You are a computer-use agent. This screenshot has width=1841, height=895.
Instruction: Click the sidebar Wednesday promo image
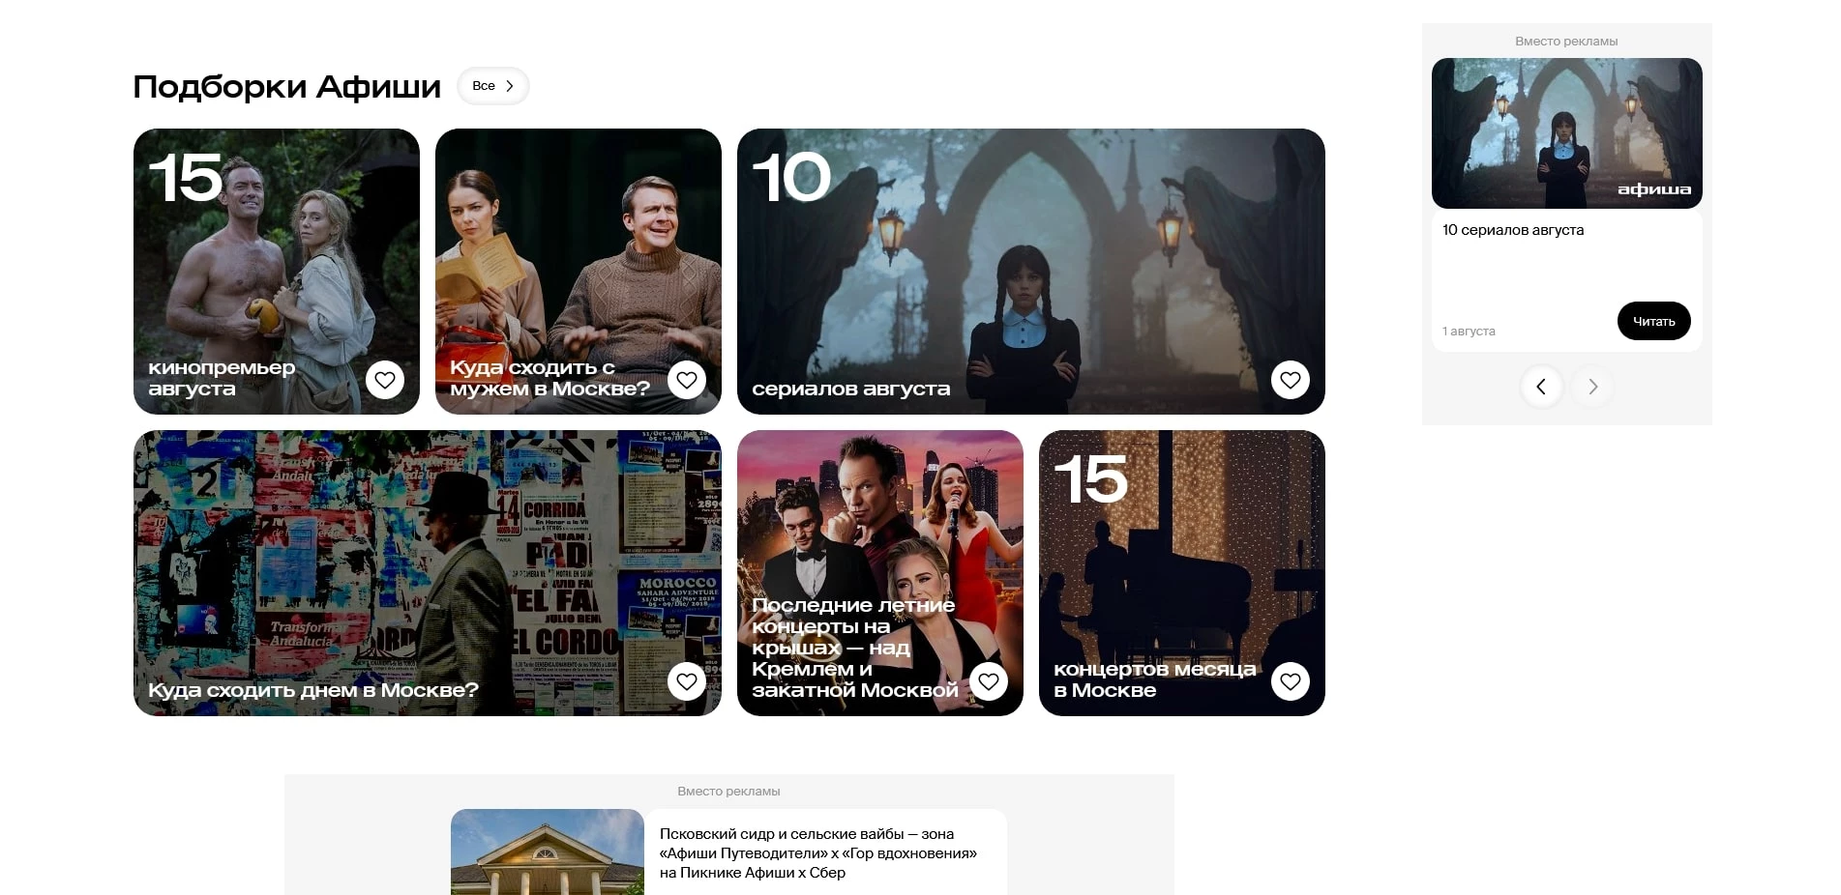click(1566, 133)
